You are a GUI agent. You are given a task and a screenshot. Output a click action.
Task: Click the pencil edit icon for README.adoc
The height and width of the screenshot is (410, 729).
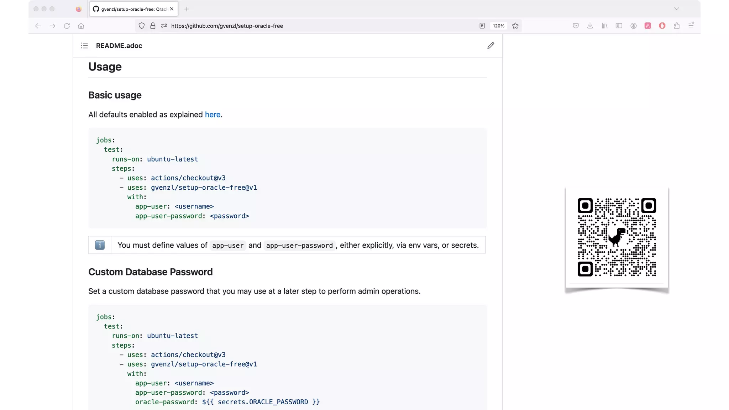pos(491,46)
